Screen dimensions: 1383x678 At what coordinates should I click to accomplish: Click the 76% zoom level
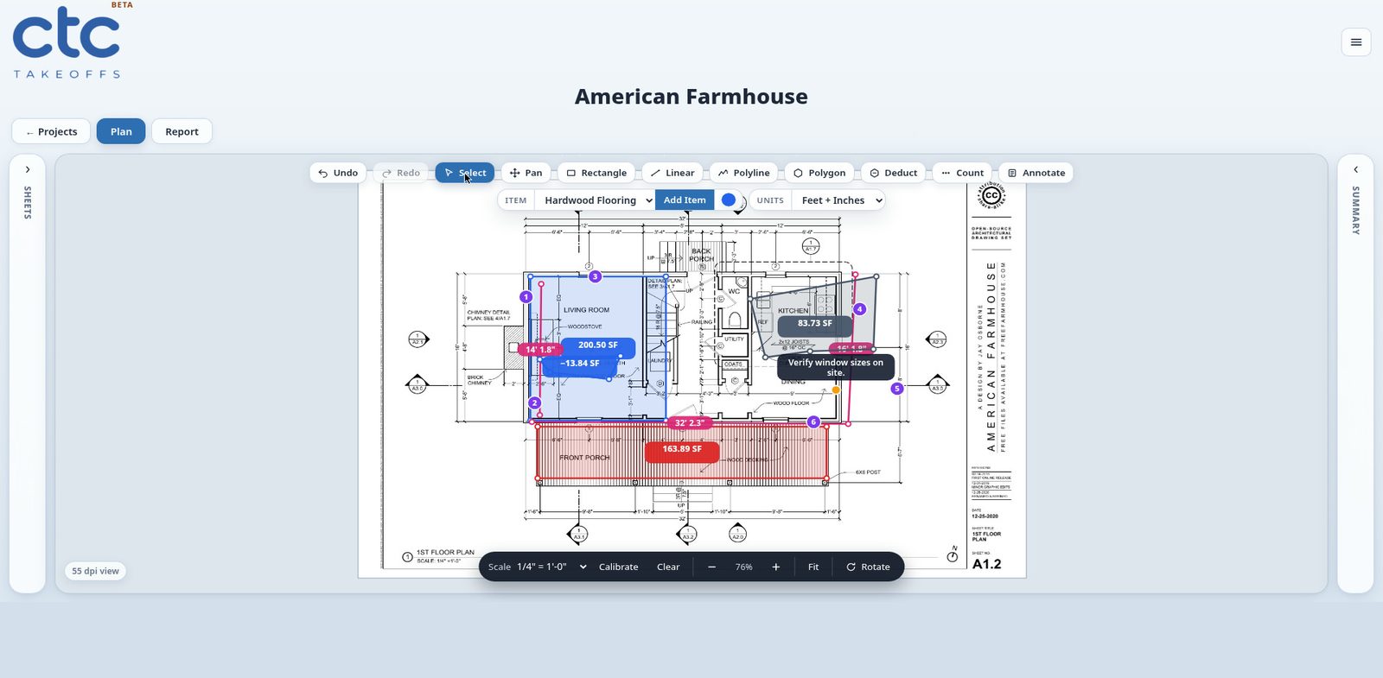pyautogui.click(x=743, y=567)
